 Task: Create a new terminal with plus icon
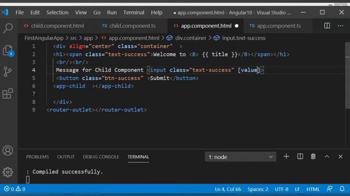coord(286,157)
